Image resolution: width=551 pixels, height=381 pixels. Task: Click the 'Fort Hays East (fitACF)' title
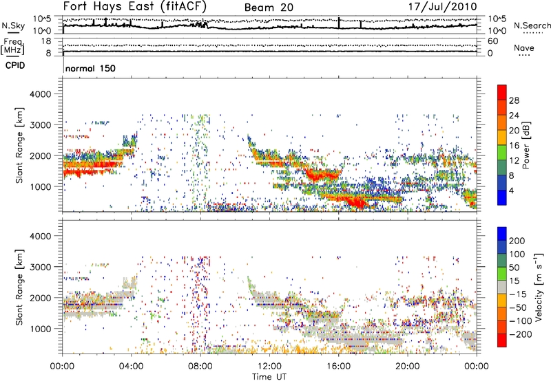pos(135,7)
